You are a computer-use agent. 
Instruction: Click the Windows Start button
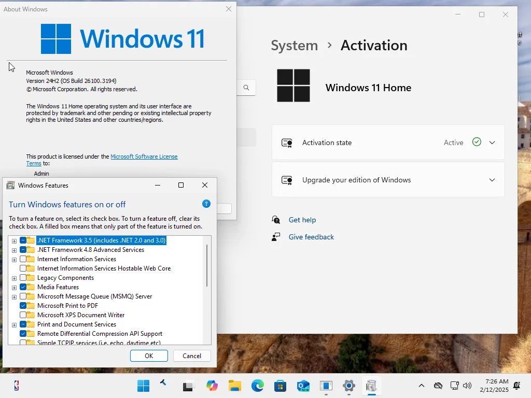pos(143,386)
